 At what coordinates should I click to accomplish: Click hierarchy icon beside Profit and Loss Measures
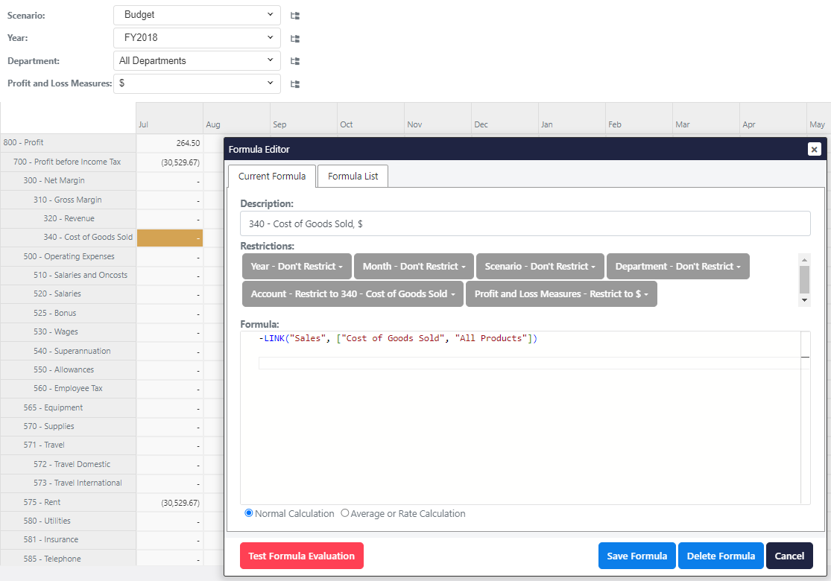tap(295, 84)
